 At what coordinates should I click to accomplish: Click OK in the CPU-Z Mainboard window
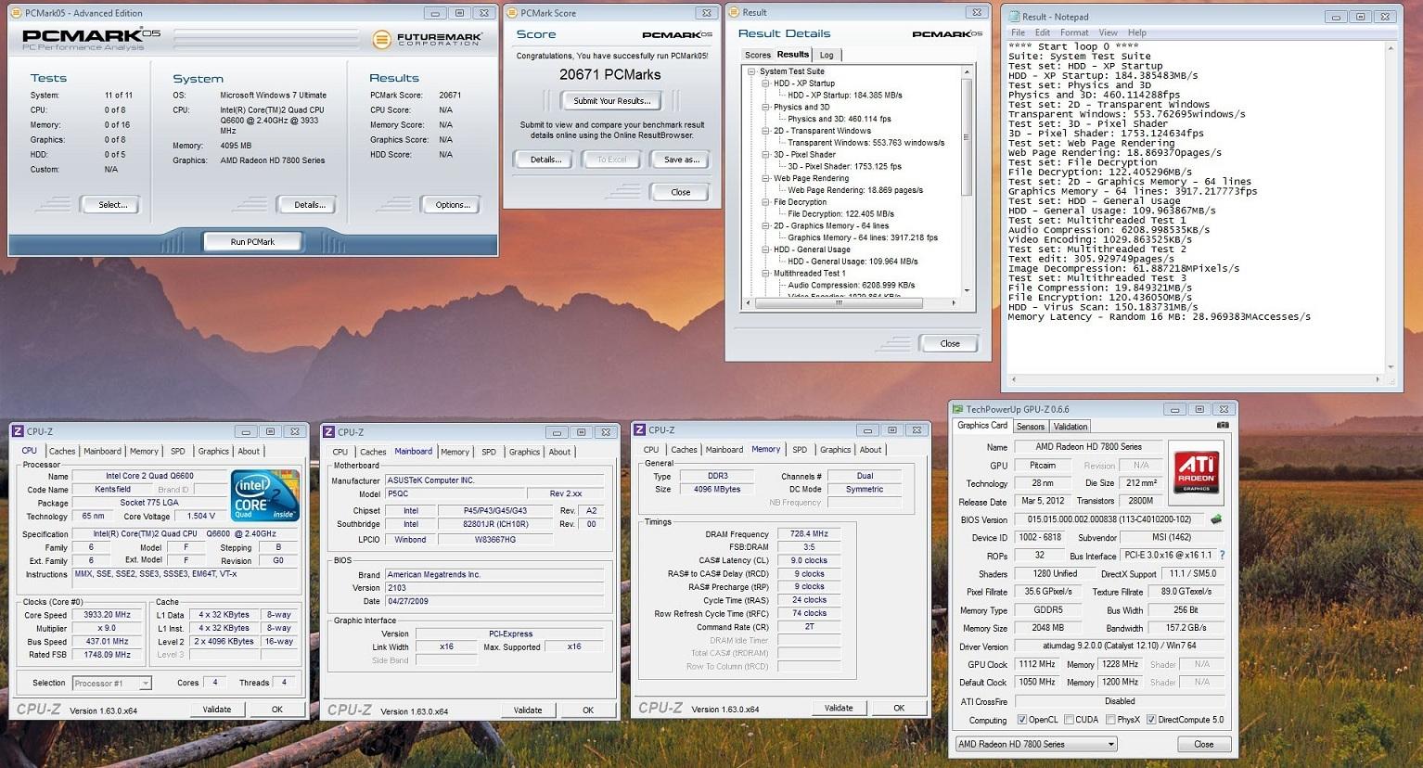coord(588,710)
